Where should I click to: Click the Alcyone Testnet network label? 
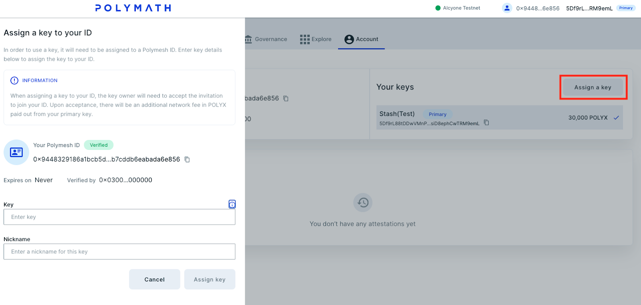462,8
